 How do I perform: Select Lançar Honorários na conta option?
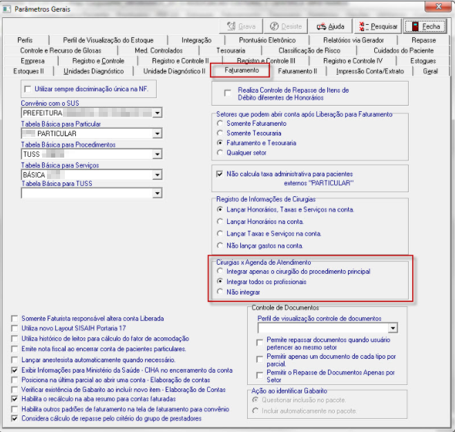[x=220, y=221]
